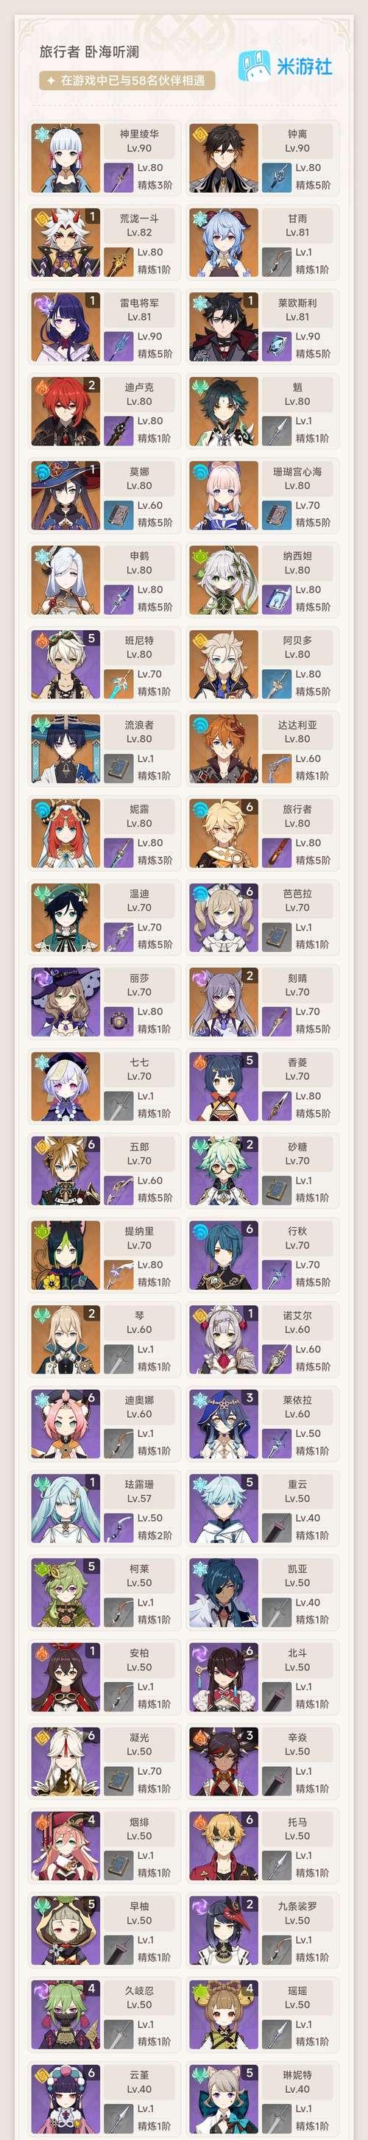This screenshot has height=2140, width=368.
Task: Click the 旅行者 卧海听澜 username header
Action: click(89, 52)
